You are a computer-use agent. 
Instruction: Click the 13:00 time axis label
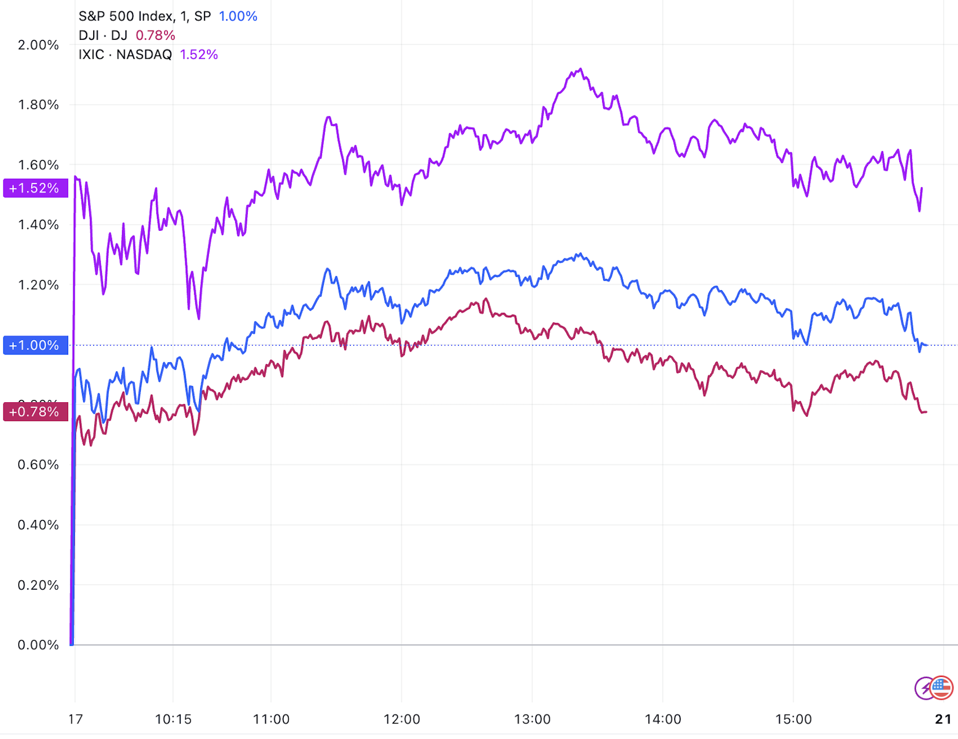pyautogui.click(x=532, y=720)
